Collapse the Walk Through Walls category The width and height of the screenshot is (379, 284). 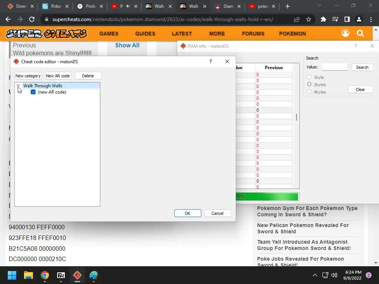19,85
